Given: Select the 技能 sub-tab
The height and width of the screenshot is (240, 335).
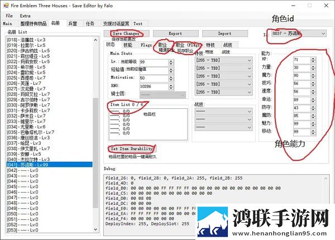Looking at the screenshot, I should click(x=128, y=45).
